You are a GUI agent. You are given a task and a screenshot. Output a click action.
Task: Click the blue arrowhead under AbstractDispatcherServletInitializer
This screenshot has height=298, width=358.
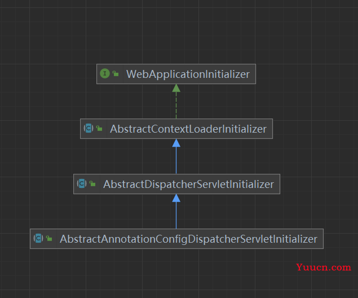point(176,198)
